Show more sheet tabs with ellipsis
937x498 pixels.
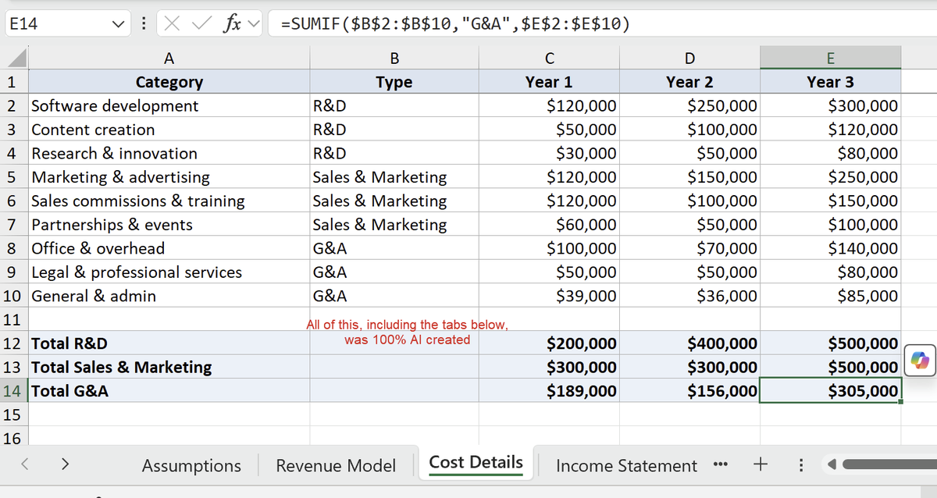(x=724, y=465)
